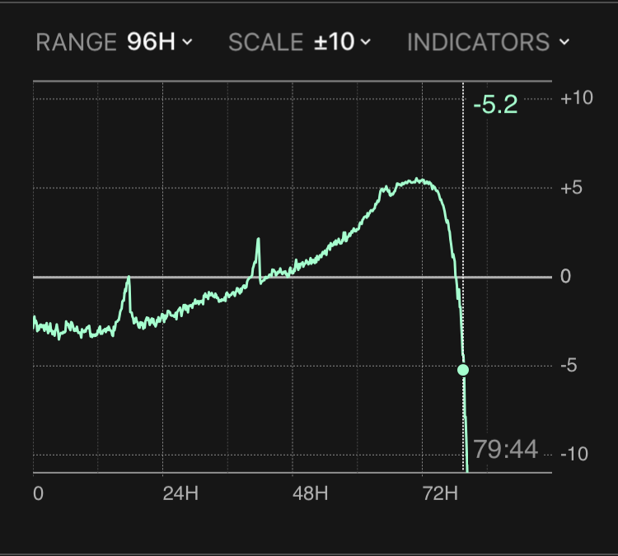The image size is (618, 556).
Task: Click the 24H label on the time axis
Action: [x=180, y=494]
